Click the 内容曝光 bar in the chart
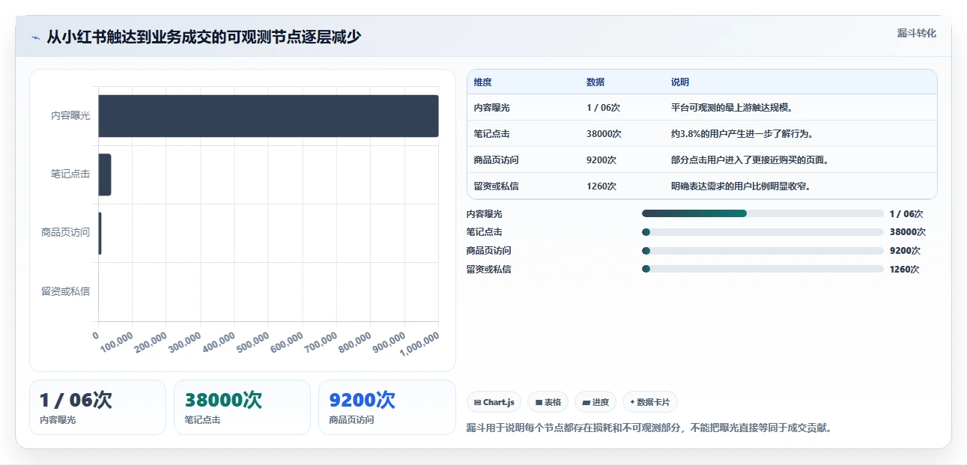The height and width of the screenshot is (465, 967). 268,115
